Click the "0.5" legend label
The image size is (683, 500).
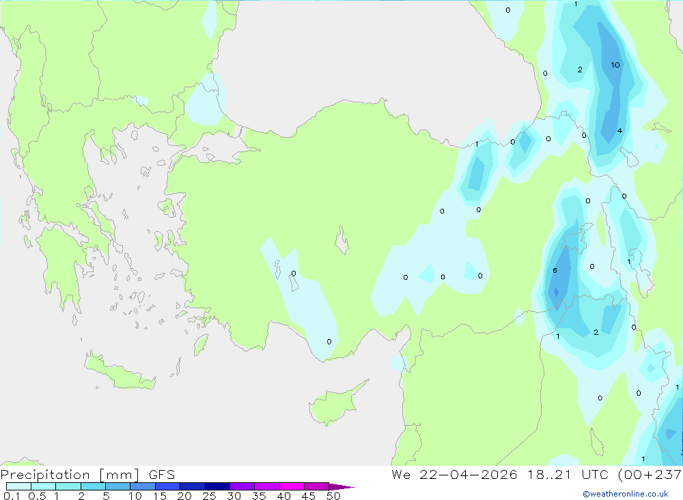click(37, 496)
